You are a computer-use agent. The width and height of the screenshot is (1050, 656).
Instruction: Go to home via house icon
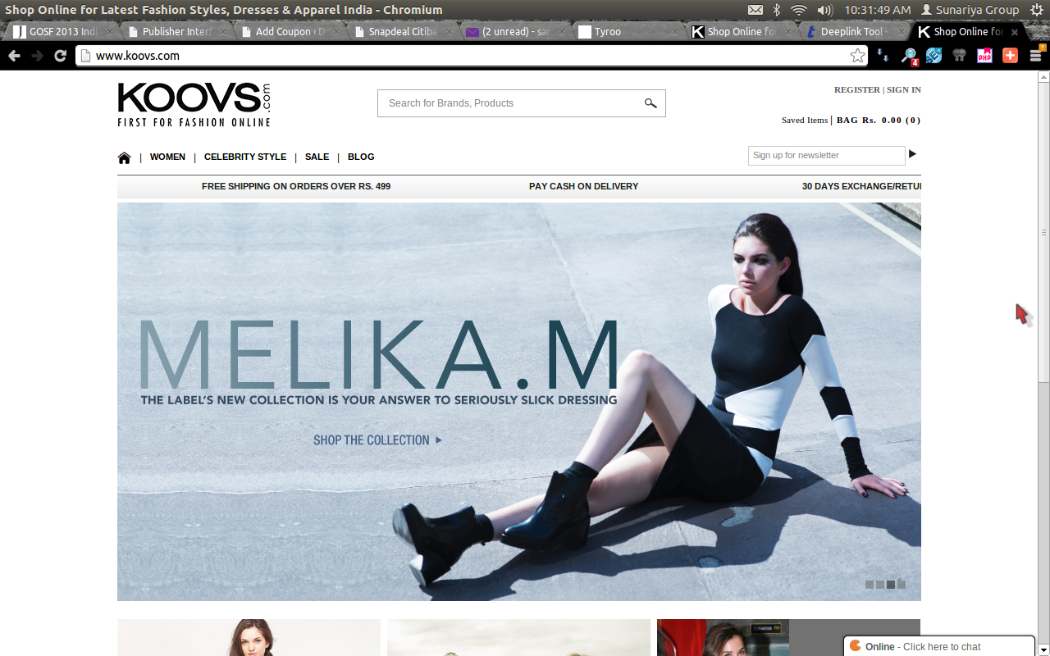click(124, 157)
